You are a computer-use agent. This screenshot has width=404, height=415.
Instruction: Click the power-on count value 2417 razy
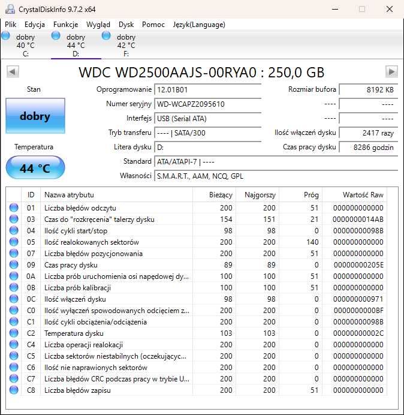[x=369, y=133]
